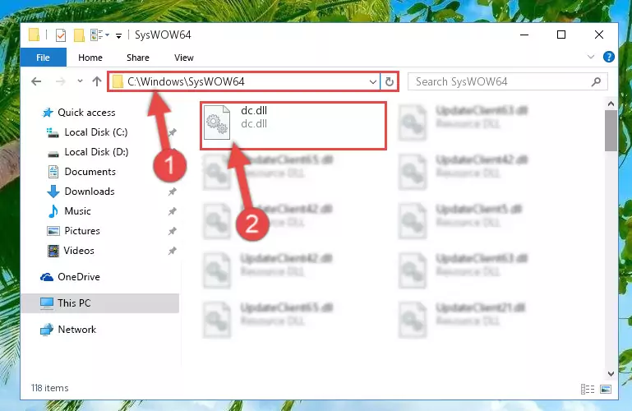The width and height of the screenshot is (632, 411).
Task: Click the folder icon at the title bar left
Action: coord(35,35)
